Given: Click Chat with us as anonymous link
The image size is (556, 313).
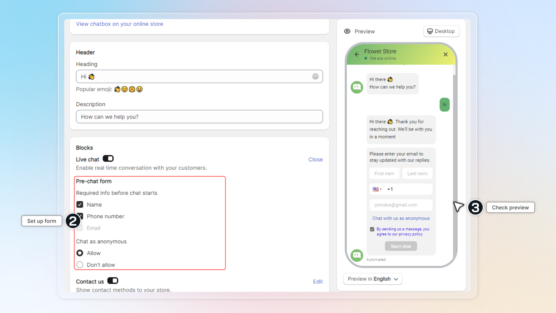Looking at the screenshot, I should point(401,219).
